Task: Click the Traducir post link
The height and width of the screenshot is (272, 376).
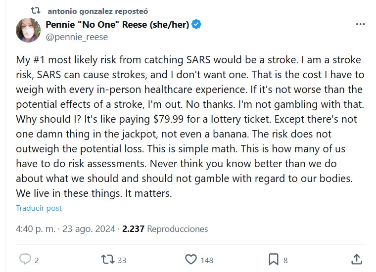Action: point(39,208)
